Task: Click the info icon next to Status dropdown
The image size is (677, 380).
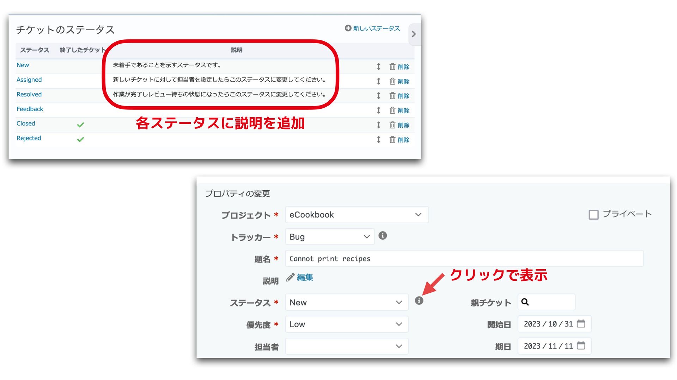Action: point(419,300)
